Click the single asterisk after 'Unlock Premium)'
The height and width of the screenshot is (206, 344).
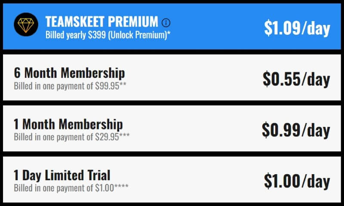[169, 33]
